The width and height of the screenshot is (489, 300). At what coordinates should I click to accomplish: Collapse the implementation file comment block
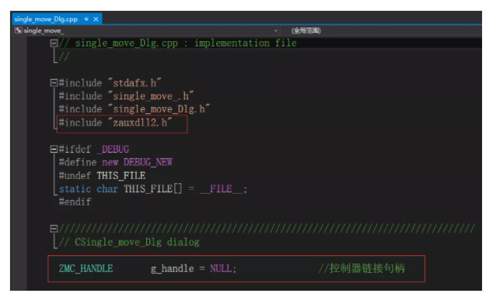[54, 43]
